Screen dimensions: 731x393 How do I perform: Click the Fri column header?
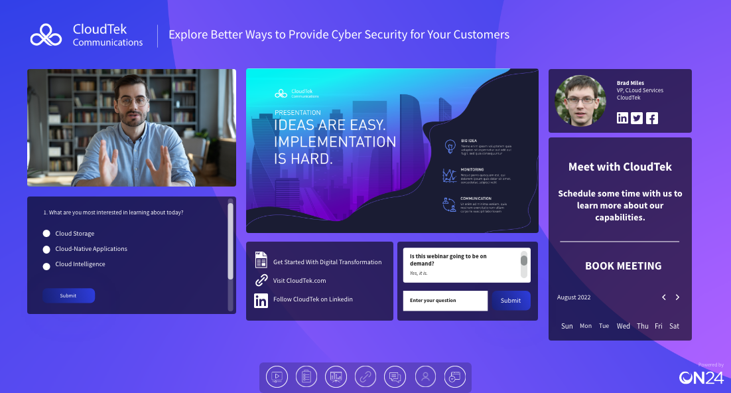click(658, 326)
